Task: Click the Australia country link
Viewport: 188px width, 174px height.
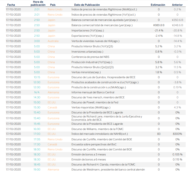Action: click(53, 41)
